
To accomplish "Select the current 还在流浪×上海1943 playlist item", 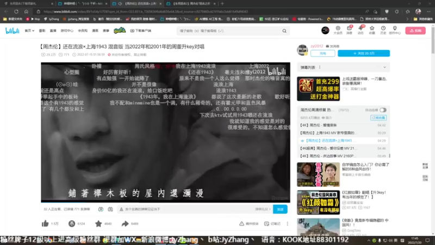I will coord(343,140).
